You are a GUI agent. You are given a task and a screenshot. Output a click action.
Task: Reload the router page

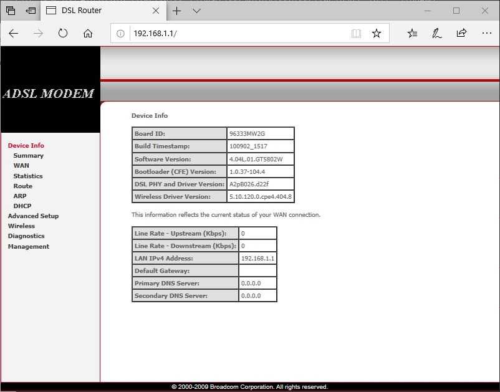click(63, 33)
